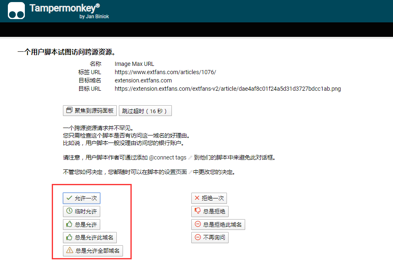Click the 不再询问 button
This screenshot has width=393, height=261.
click(210, 237)
